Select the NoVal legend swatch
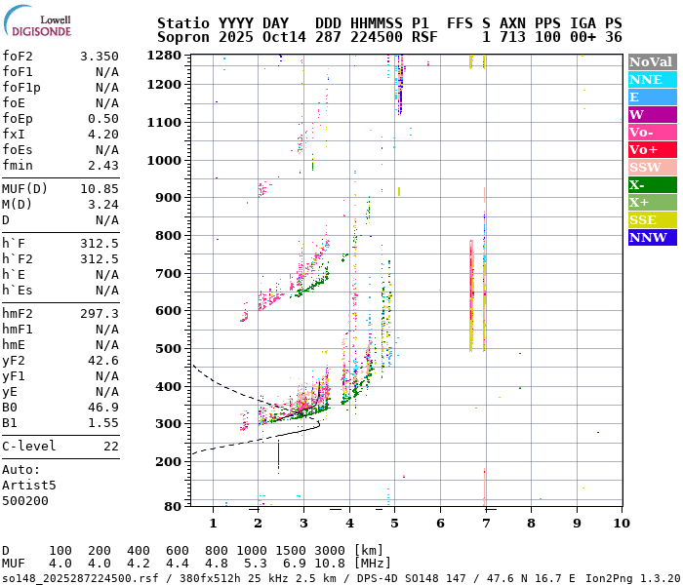 point(651,61)
